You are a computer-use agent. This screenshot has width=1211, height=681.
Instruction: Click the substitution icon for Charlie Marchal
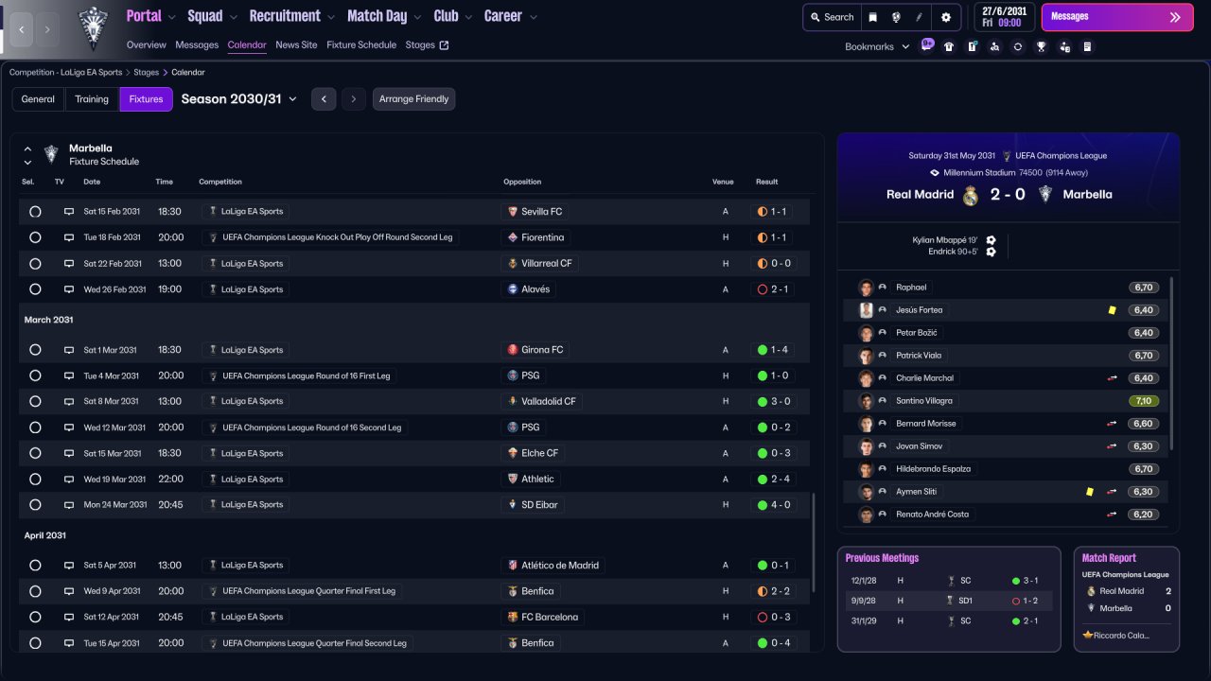click(1113, 378)
